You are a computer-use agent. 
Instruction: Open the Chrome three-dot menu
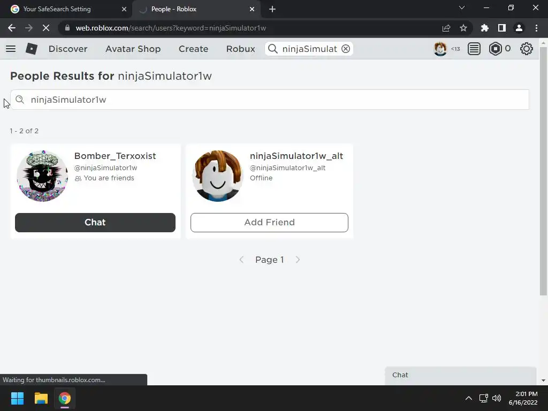coord(536,28)
